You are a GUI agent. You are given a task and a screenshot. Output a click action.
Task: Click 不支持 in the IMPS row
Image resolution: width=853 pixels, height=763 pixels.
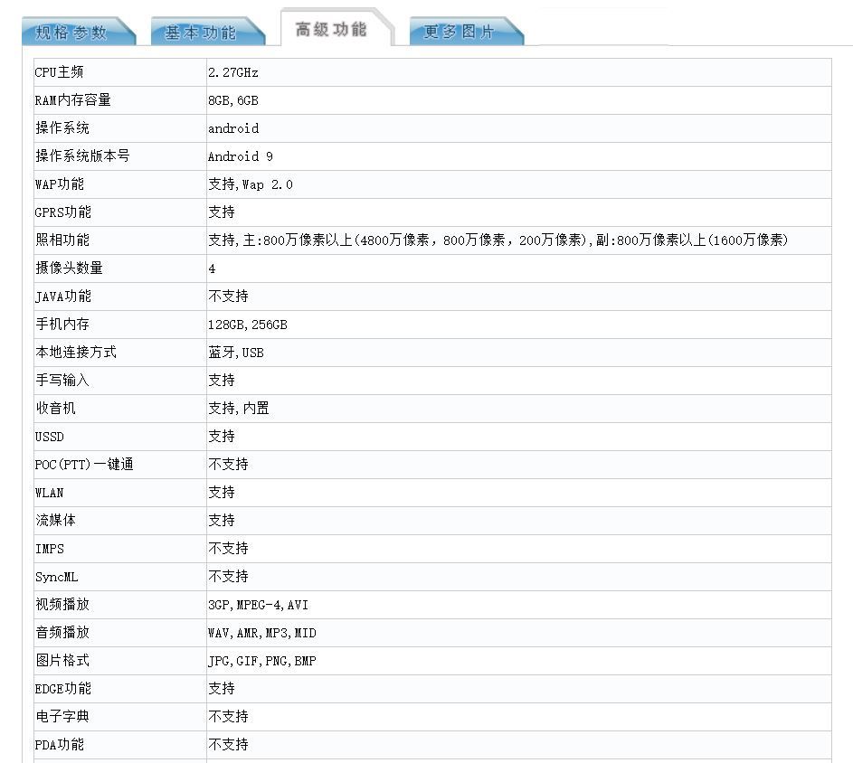coord(228,548)
